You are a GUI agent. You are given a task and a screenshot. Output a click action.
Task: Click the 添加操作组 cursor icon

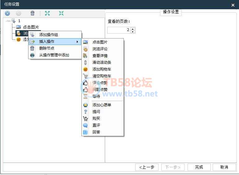pyautogui.click(x=32, y=35)
